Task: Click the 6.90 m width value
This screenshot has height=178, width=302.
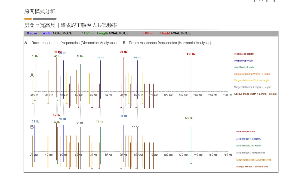Action: pos(32,33)
